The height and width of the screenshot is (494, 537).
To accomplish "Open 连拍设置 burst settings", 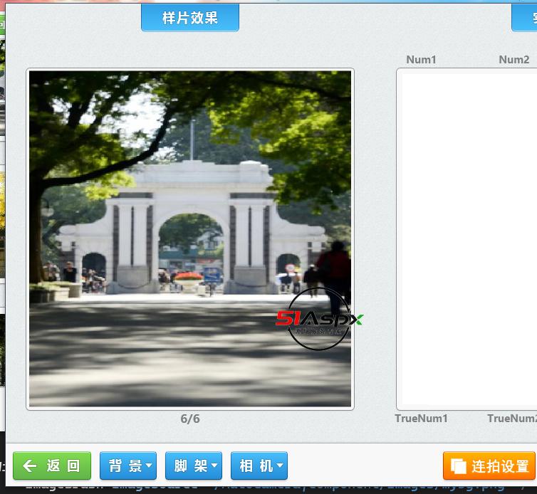I will [489, 466].
